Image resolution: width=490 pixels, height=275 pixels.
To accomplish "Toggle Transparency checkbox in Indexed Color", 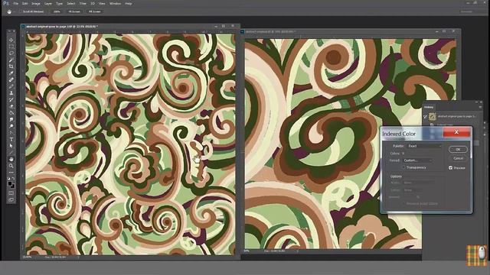I will (x=403, y=167).
